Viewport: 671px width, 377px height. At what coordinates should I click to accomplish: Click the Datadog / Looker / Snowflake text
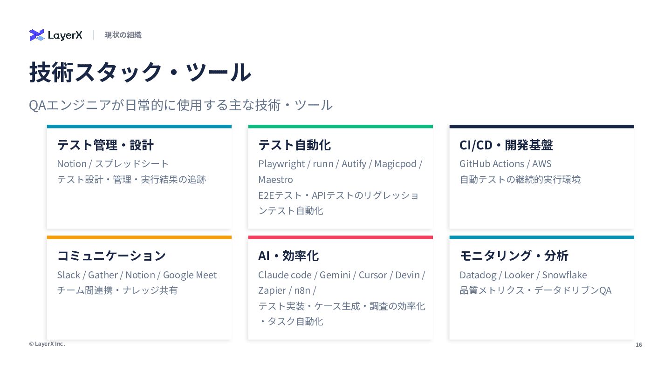(523, 275)
